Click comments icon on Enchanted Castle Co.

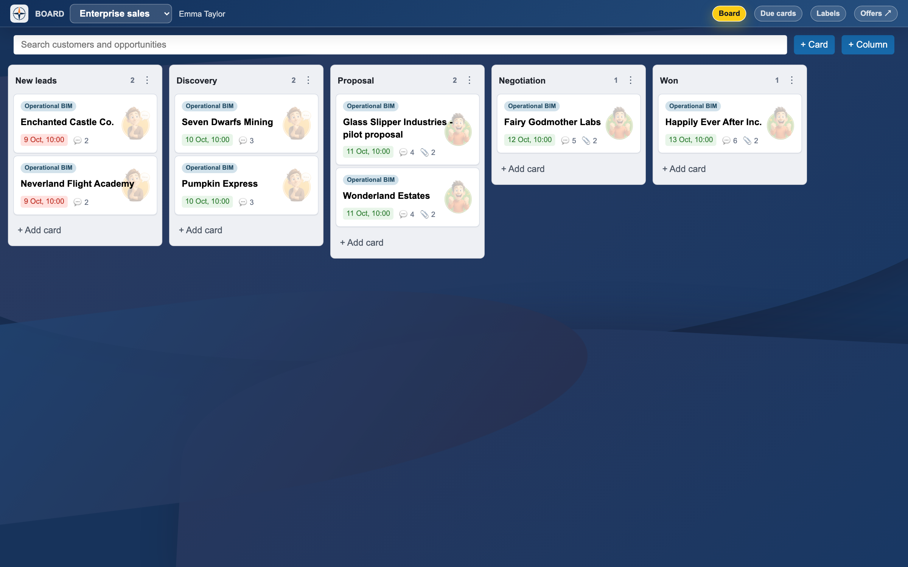(x=78, y=141)
